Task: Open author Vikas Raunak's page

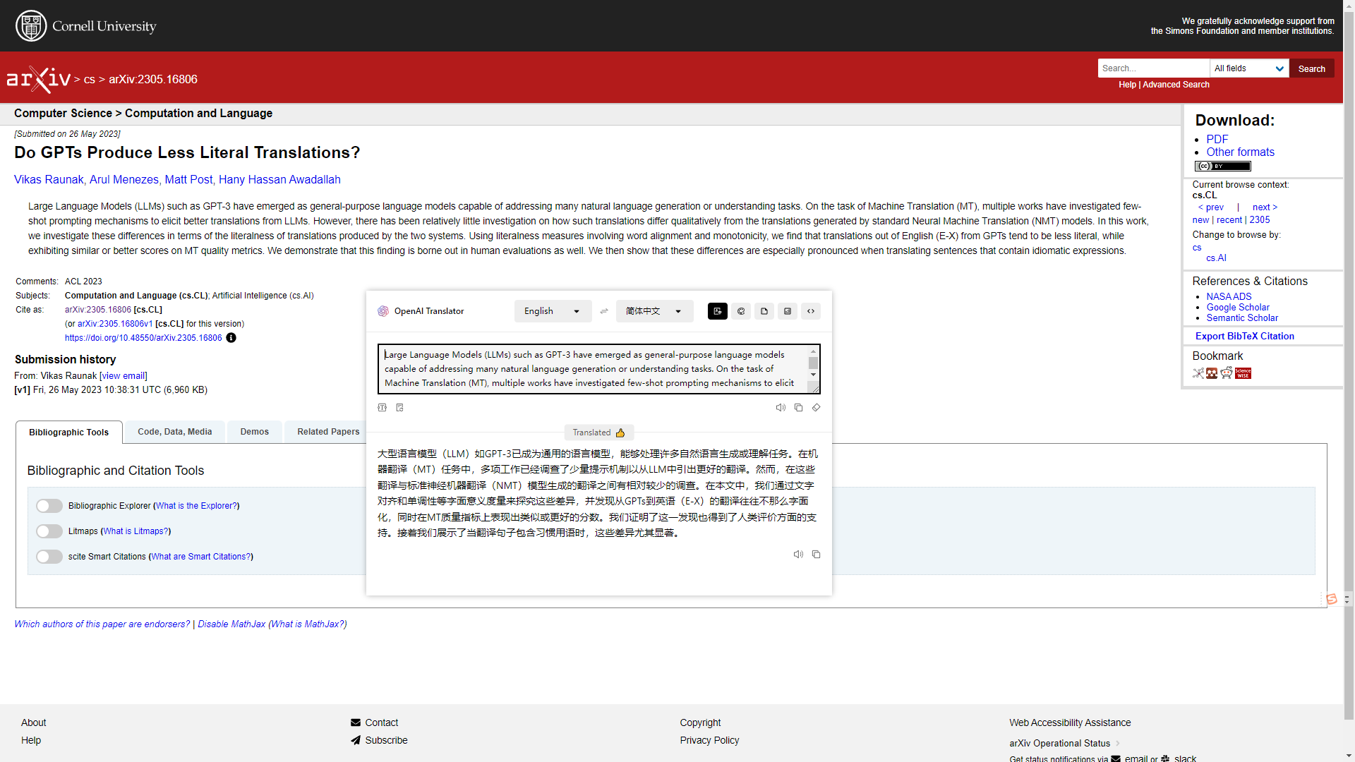Action: pyautogui.click(x=49, y=180)
